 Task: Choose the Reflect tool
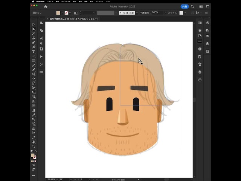(x=34, y=79)
